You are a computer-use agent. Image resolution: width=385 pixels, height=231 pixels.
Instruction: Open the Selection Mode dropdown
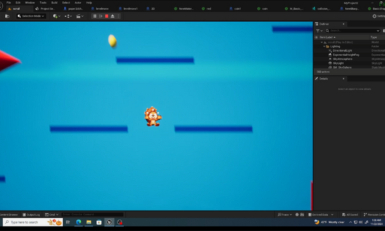point(31,16)
